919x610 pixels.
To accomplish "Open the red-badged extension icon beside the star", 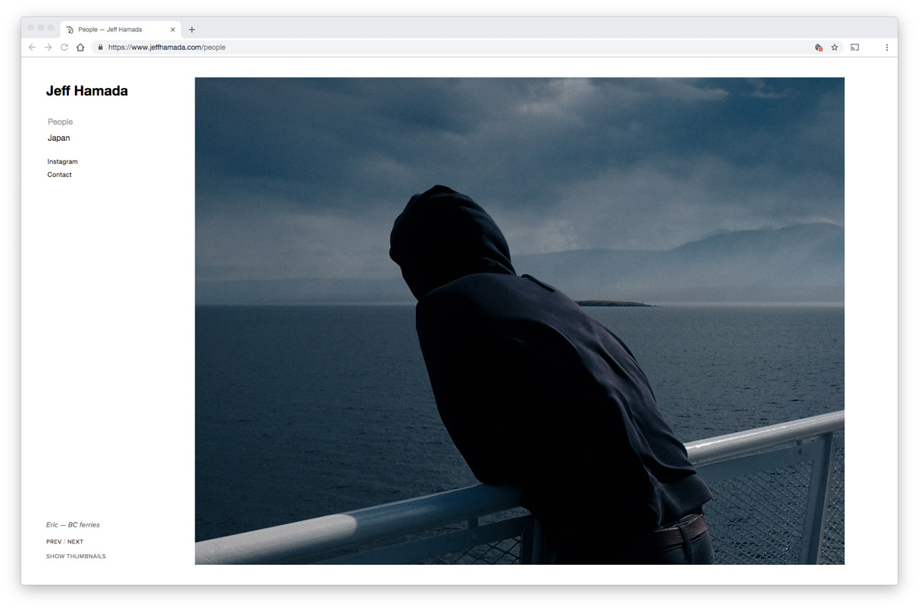I will (x=819, y=47).
